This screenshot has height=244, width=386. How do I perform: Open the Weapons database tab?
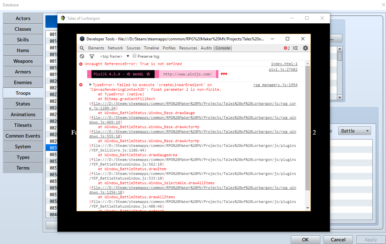tap(23, 61)
